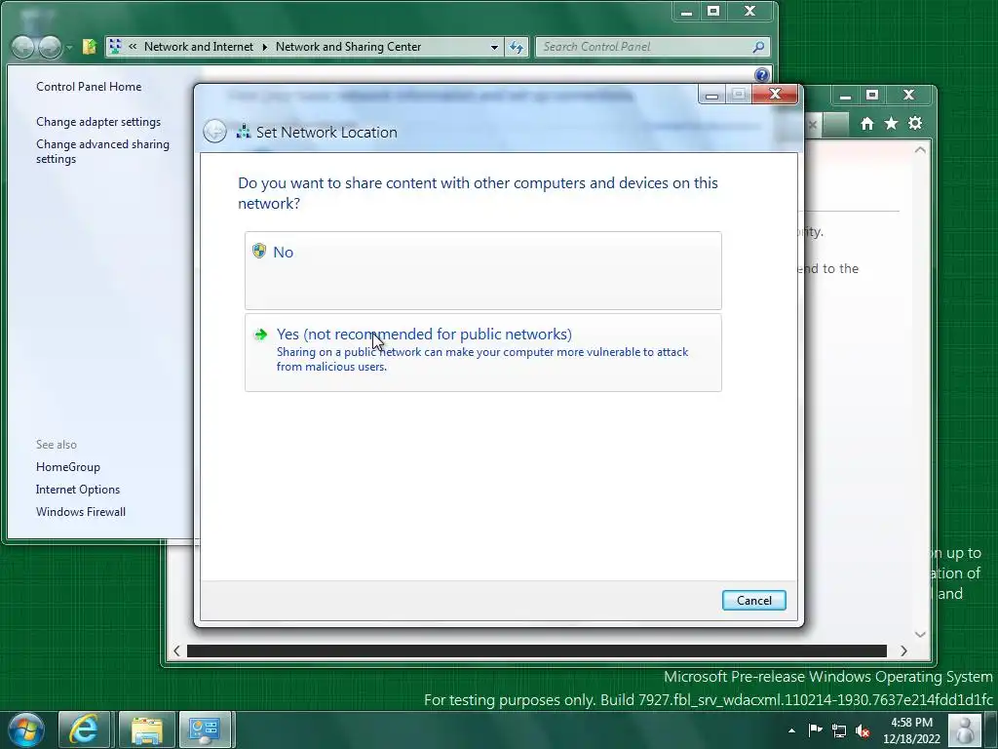The height and width of the screenshot is (749, 998).
Task: Open Home in the Internet Explorer window
Action: (x=866, y=124)
